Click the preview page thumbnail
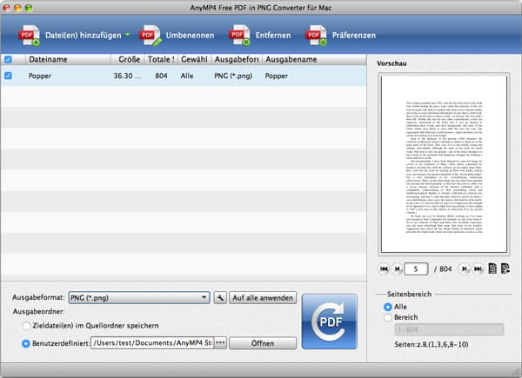 [x=444, y=164]
